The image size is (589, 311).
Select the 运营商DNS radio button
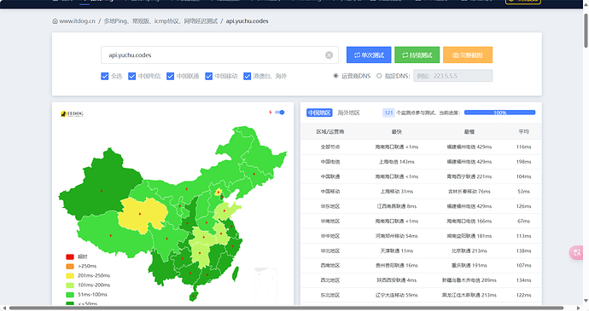click(335, 76)
